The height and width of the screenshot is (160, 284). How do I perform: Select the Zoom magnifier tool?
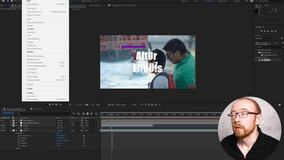pyautogui.click(x=16, y=1)
